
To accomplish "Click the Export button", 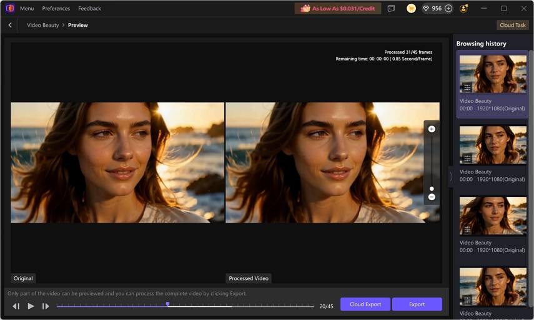I will pos(417,304).
